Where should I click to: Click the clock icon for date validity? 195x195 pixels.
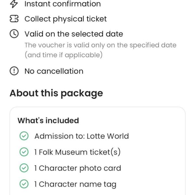click(x=14, y=34)
